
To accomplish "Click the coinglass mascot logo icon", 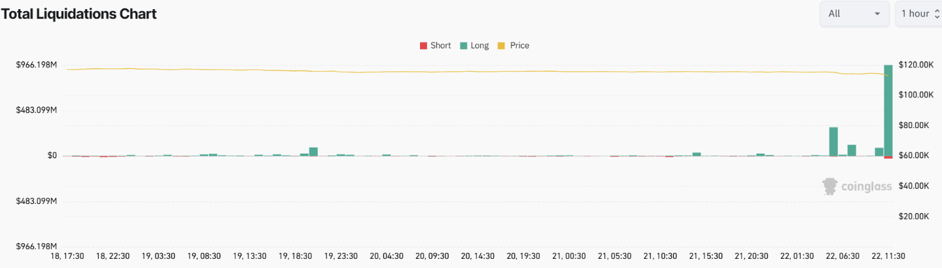I will pyautogui.click(x=830, y=186).
